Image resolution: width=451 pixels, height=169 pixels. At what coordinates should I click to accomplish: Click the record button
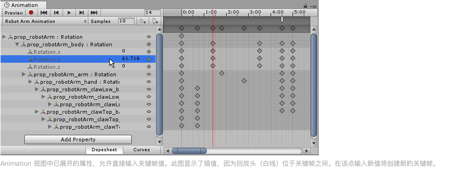[x=31, y=13]
